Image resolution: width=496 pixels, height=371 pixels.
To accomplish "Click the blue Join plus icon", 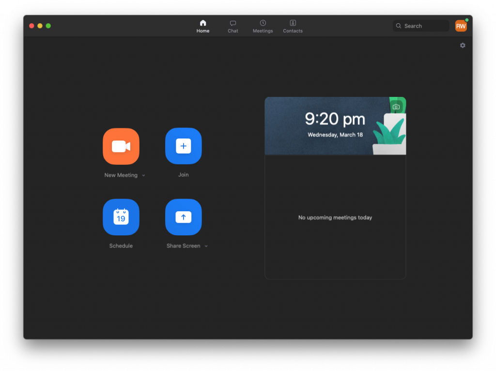I will (x=184, y=146).
